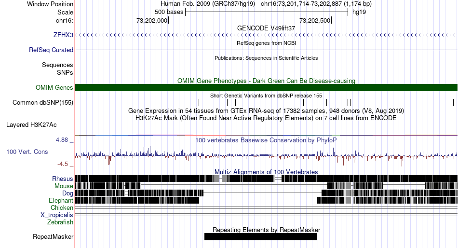This screenshot has width=458, height=248.
Task: Click Repeating Elements by RepeatMasker title
Action: 266,230
